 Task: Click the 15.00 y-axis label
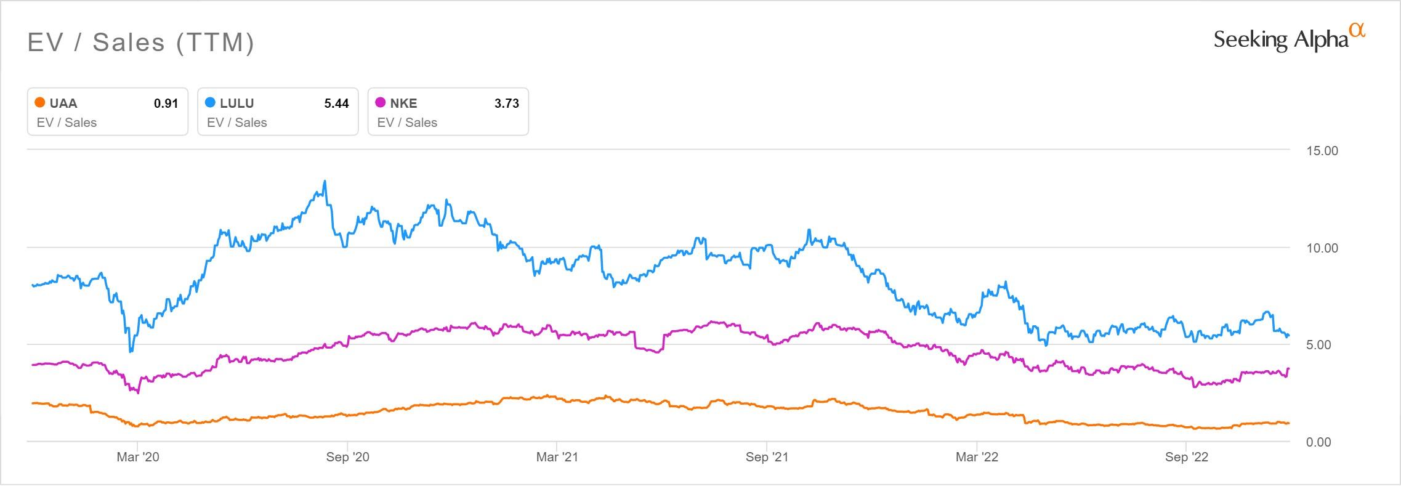coord(1322,151)
